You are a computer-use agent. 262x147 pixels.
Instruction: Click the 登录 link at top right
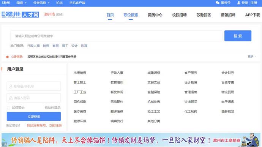point(245,3)
